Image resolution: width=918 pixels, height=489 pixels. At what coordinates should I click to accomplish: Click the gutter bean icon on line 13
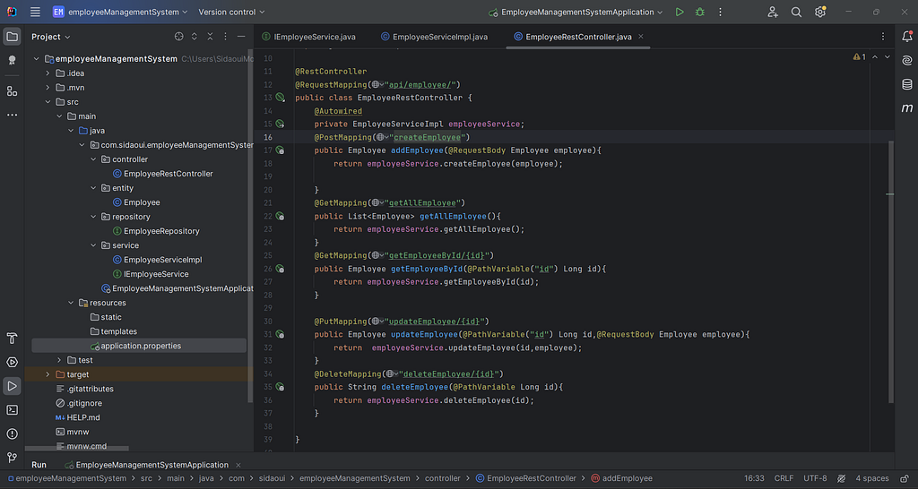pyautogui.click(x=280, y=98)
